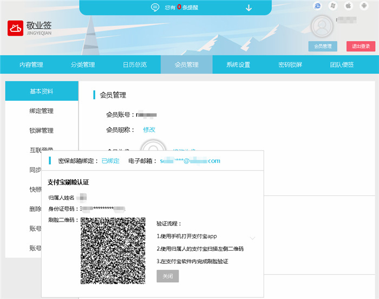The height and width of the screenshot is (299, 379).
Task: Click the 退出登录 logout button
Action: point(361,46)
